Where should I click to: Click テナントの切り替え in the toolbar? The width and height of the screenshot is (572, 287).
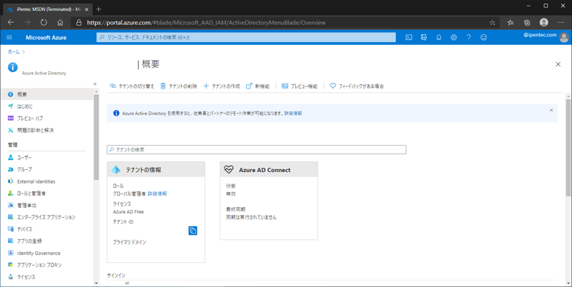tap(132, 86)
